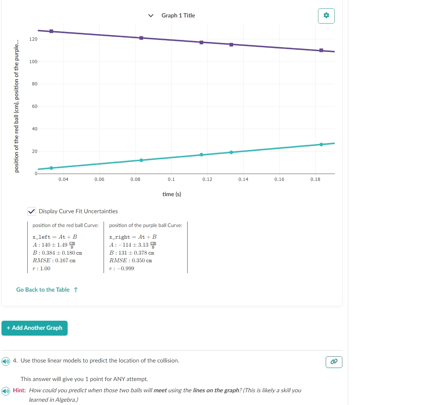Open Go Back to the Table link
Viewport: 422px width, 405px height.
pos(43,289)
